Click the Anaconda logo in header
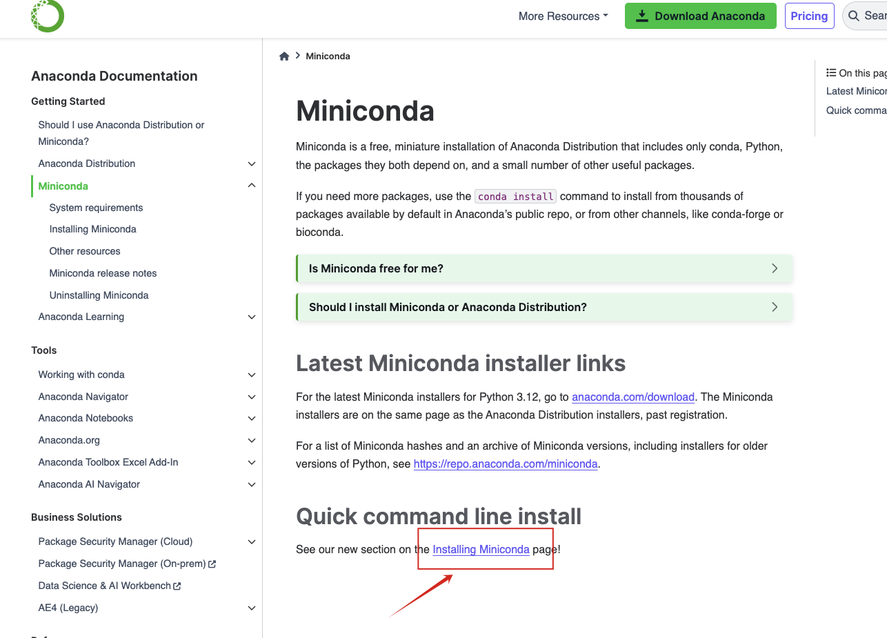Viewport: 887px width, 638px height. pyautogui.click(x=48, y=16)
